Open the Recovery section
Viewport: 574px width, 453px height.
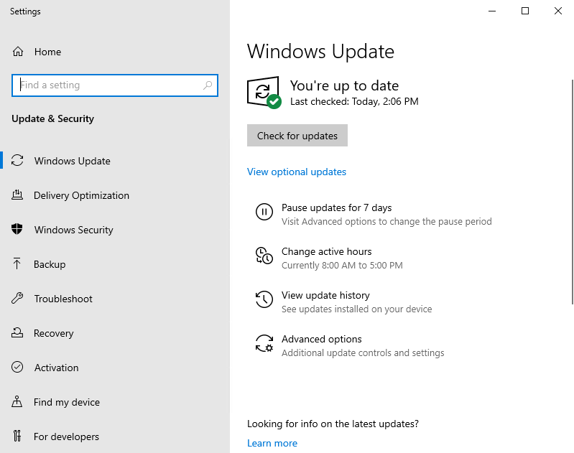point(53,333)
